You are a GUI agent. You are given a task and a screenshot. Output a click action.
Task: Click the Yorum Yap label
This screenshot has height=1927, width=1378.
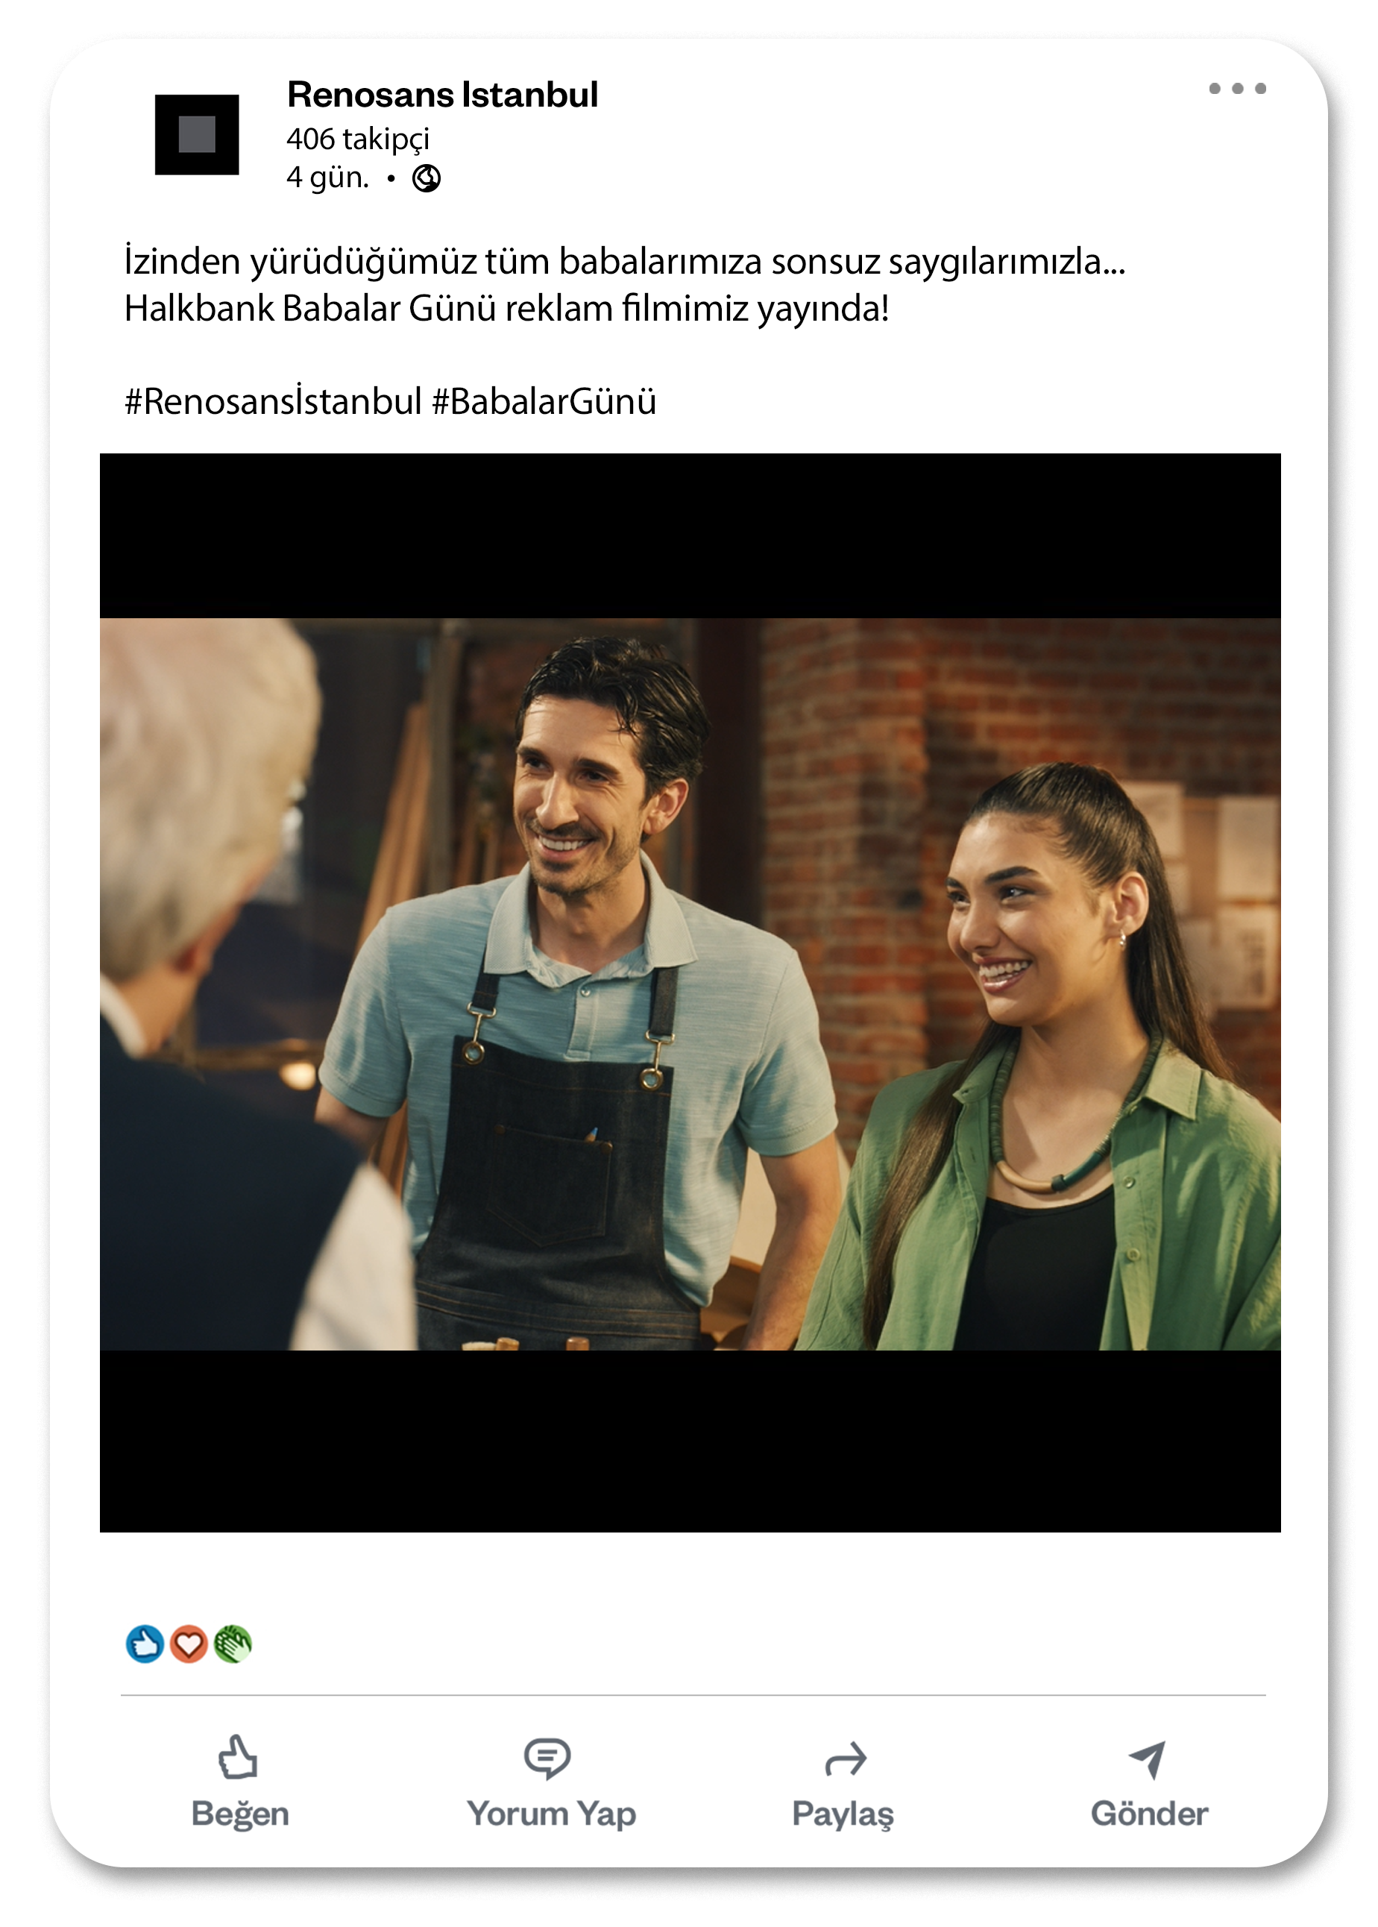tap(552, 1814)
